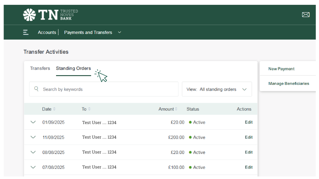Screen dimensions: 319x179
Task: Sort by To column arrows
Action: 89,109
